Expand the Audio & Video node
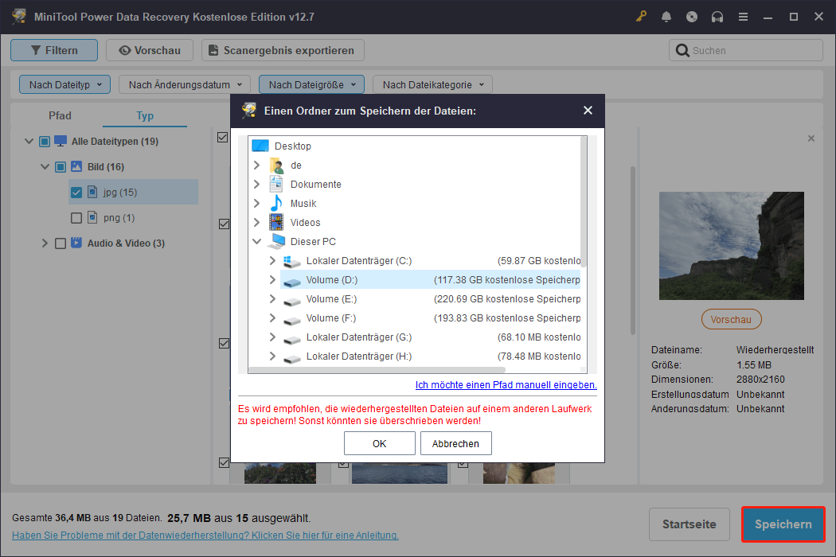The image size is (836, 557). pos(45,243)
